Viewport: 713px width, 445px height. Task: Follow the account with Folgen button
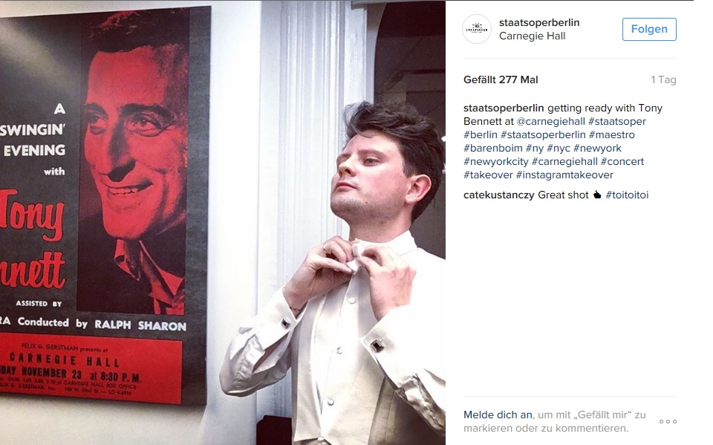[649, 29]
